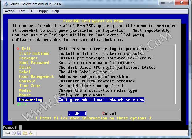This screenshot has width=192, height=139.
Task: Click 'Install pre-packaged software for FreeBSD' text
Action: (x=106, y=58)
